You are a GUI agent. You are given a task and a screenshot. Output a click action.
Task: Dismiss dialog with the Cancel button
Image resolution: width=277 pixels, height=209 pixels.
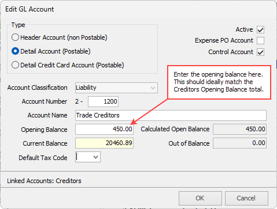[x=246, y=198]
